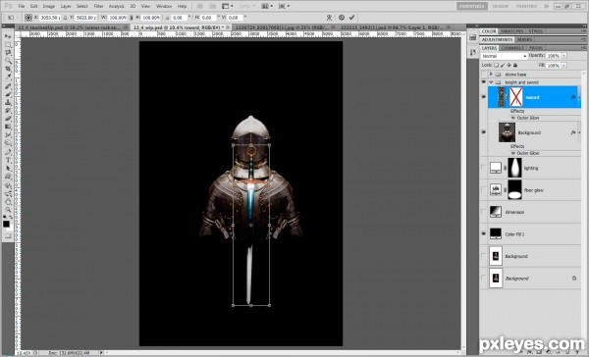Image resolution: width=589 pixels, height=357 pixels.
Task: Commit the transform with the checkmark
Action: point(351,18)
